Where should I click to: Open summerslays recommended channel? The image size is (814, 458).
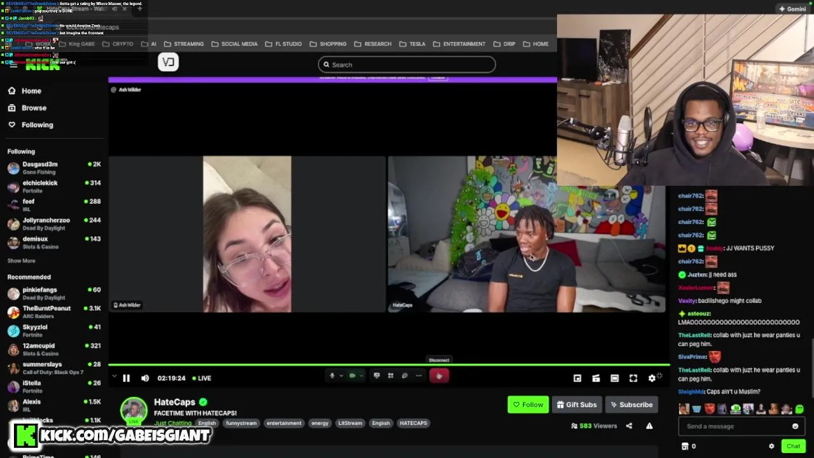(54, 368)
